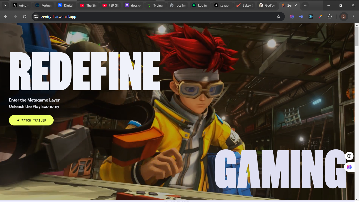Bookmark this page with the star icon
The image size is (359, 202).
click(x=279, y=17)
